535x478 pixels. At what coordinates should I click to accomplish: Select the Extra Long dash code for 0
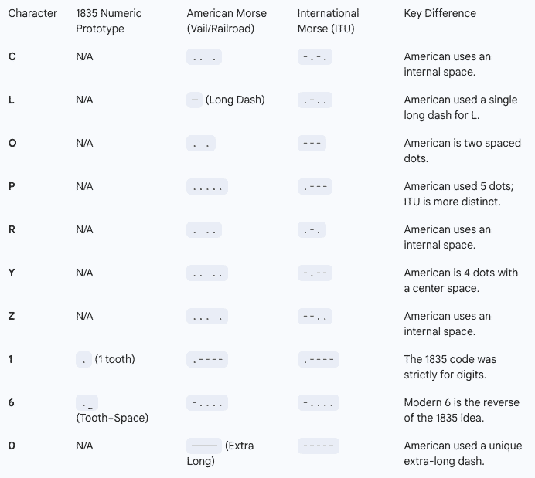tap(204, 446)
